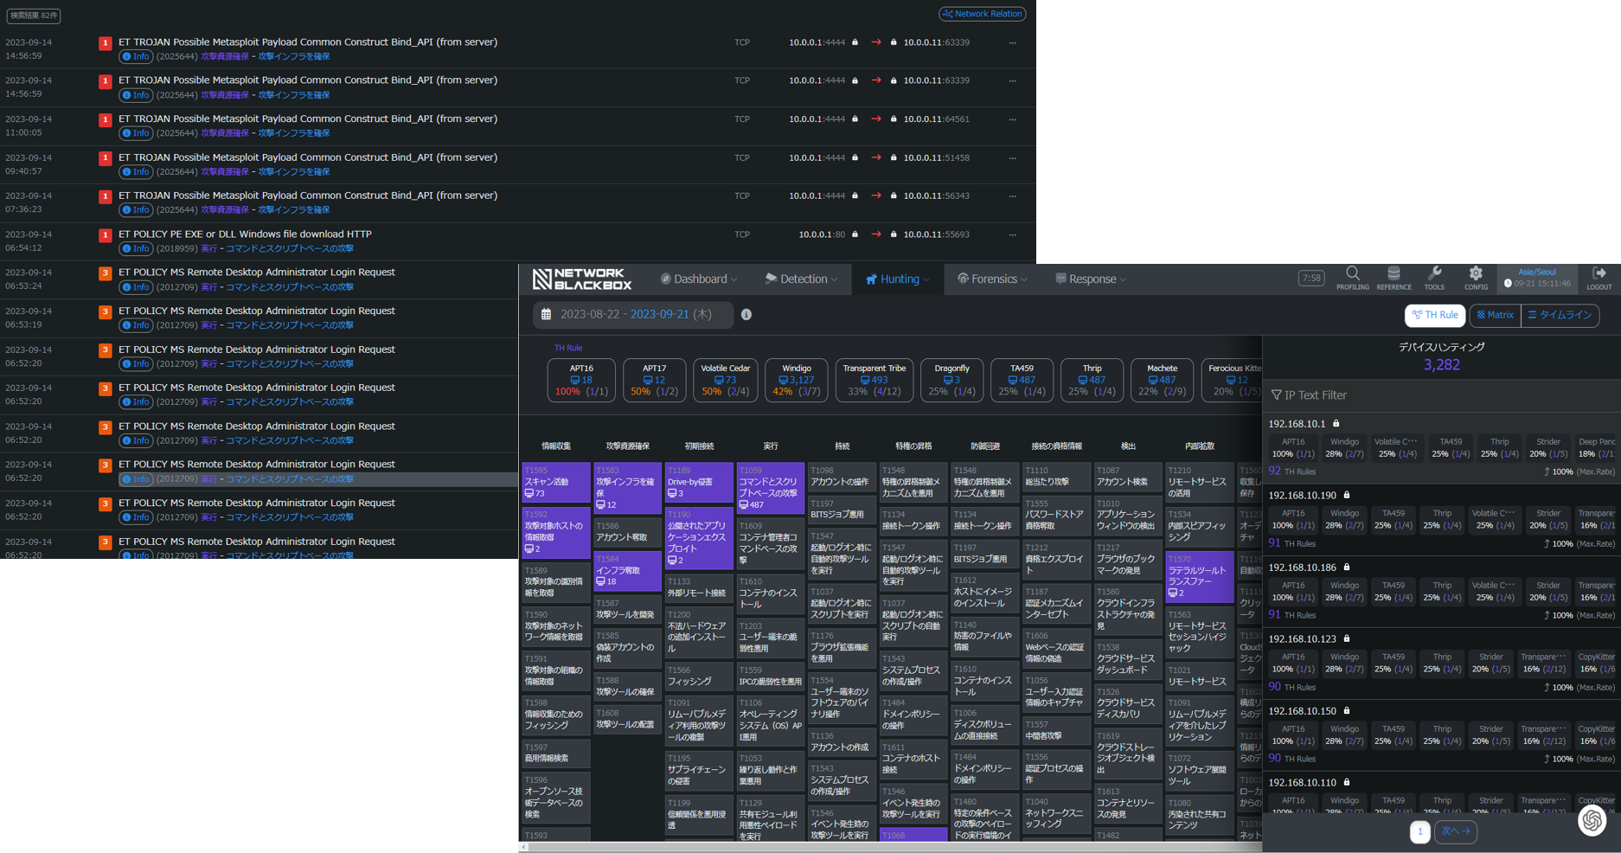Select T1595 スキャン活動 matrix cell
Screen dimensions: 1621x853
556,482
